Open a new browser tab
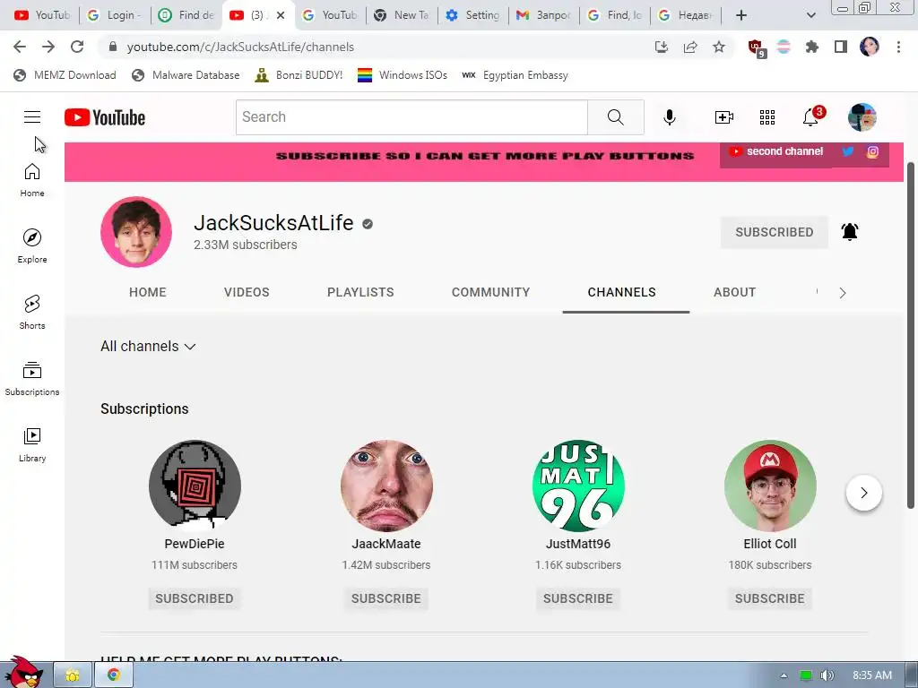918x688 pixels. [x=741, y=15]
